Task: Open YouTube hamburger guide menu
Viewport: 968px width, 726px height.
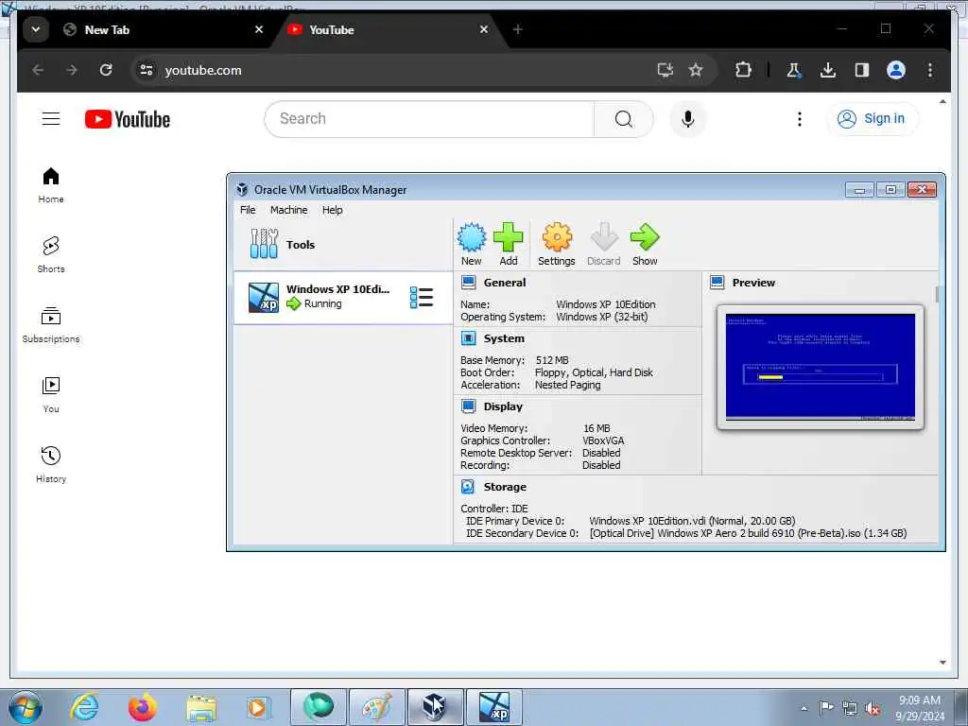Action: coord(51,118)
